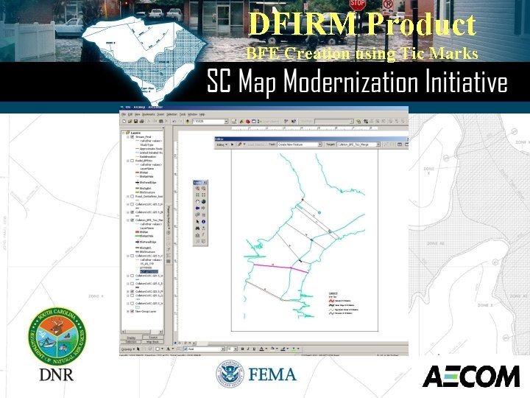Open the Target layer dropdown
530x398 pixels.
(x=378, y=144)
